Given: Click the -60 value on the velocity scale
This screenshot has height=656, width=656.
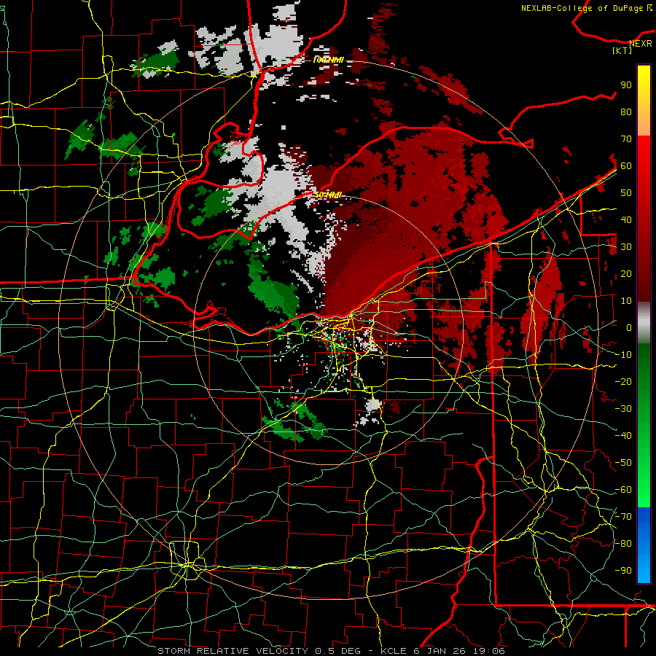Looking at the screenshot, I should 623,490.
